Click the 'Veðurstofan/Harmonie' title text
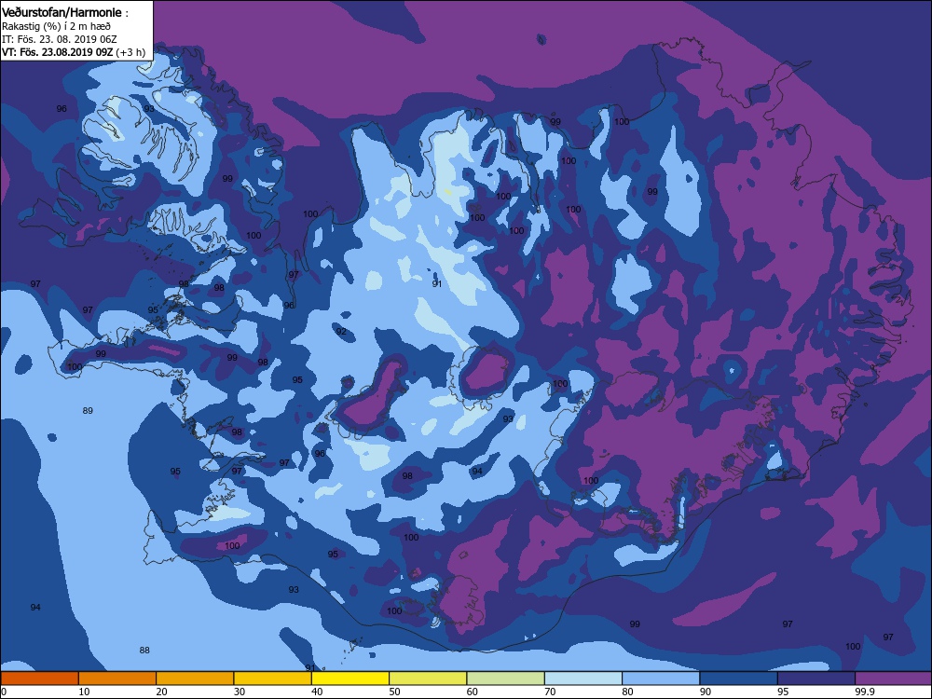The width and height of the screenshot is (932, 699). tap(62, 12)
